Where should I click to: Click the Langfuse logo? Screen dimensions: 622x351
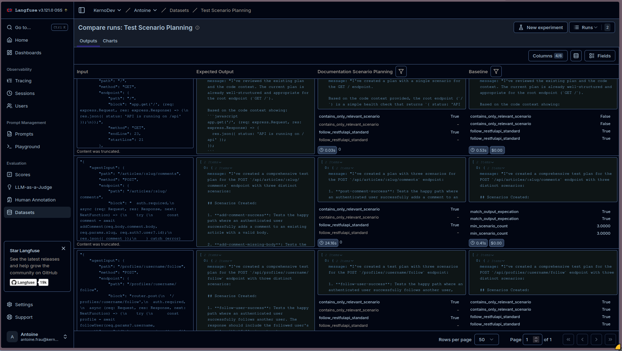tap(9, 10)
